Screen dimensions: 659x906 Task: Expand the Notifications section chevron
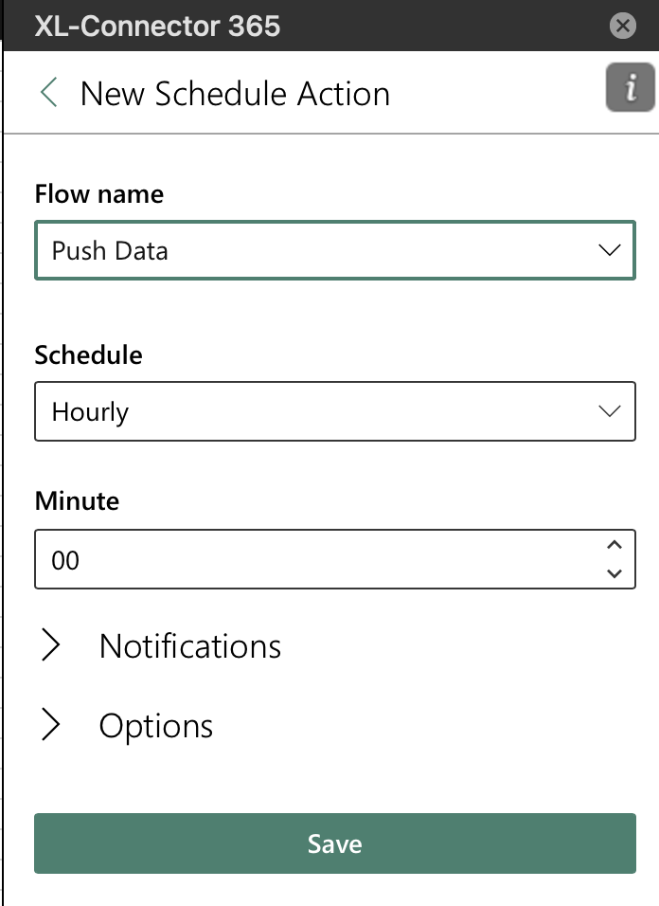[51, 644]
